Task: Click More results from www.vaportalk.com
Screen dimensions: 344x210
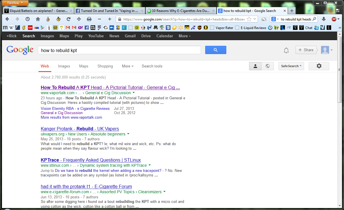Action: [71, 117]
